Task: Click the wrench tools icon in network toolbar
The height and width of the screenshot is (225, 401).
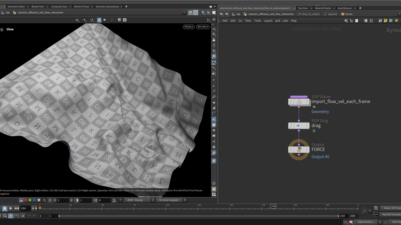Action: pyautogui.click(x=346, y=20)
